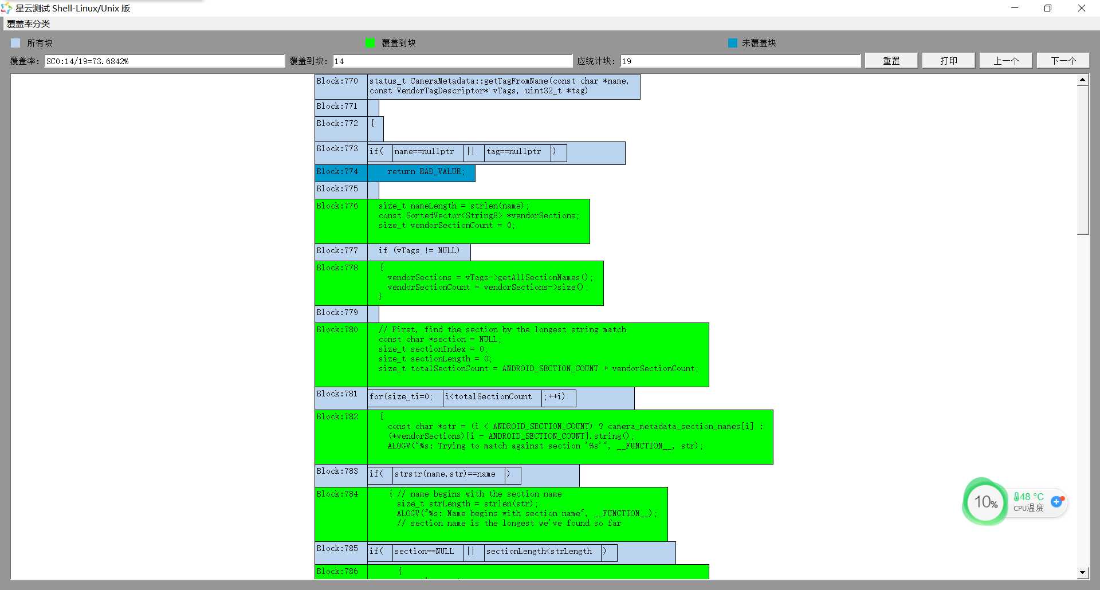Click the 'return BAD_VALUE;' code block
This screenshot has width=1100, height=590.
point(421,174)
